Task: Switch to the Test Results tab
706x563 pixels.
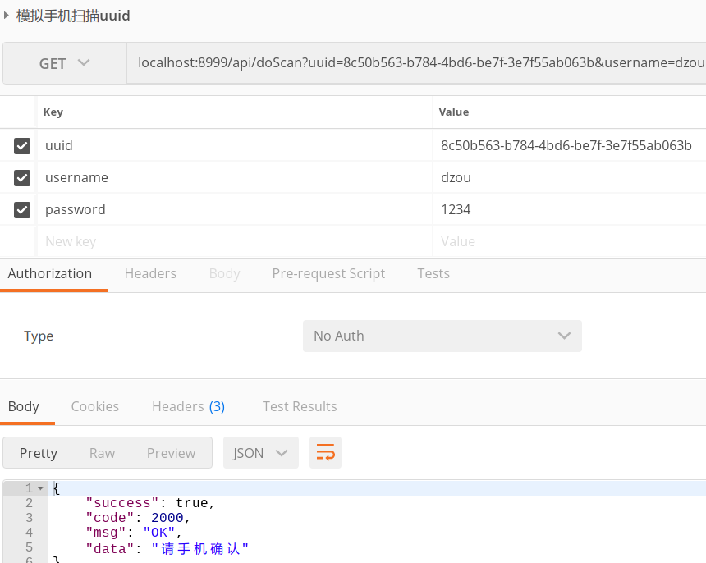Action: tap(300, 405)
